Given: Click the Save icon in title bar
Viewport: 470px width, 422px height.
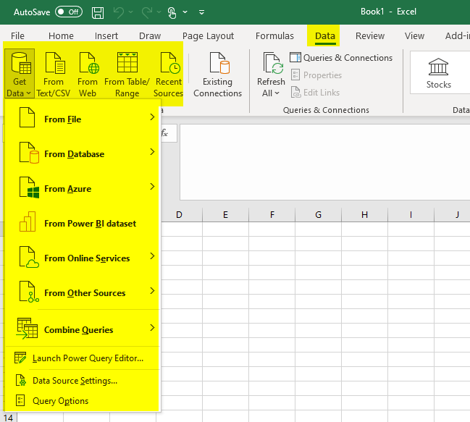Looking at the screenshot, I should click(x=98, y=12).
